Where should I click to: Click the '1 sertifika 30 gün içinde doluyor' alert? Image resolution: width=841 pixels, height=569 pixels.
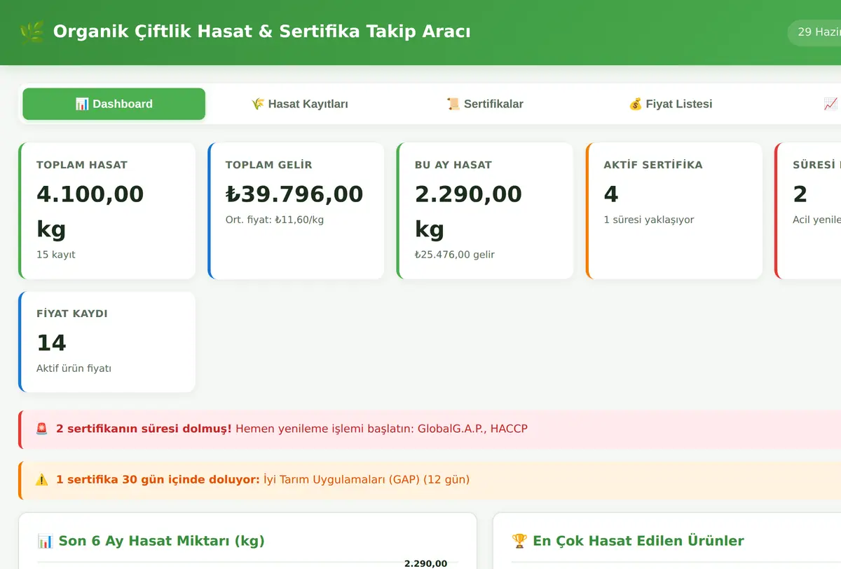pos(430,480)
